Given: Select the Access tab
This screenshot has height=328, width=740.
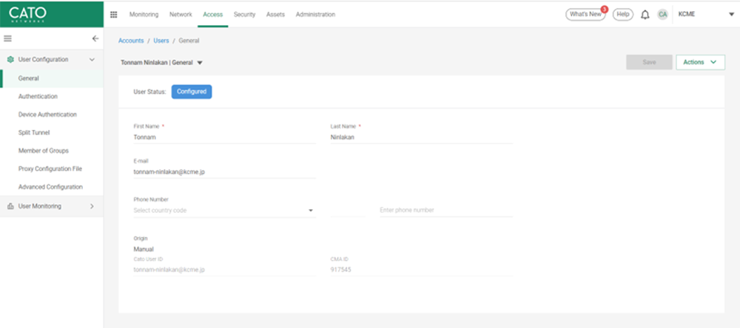Looking at the screenshot, I should point(213,15).
